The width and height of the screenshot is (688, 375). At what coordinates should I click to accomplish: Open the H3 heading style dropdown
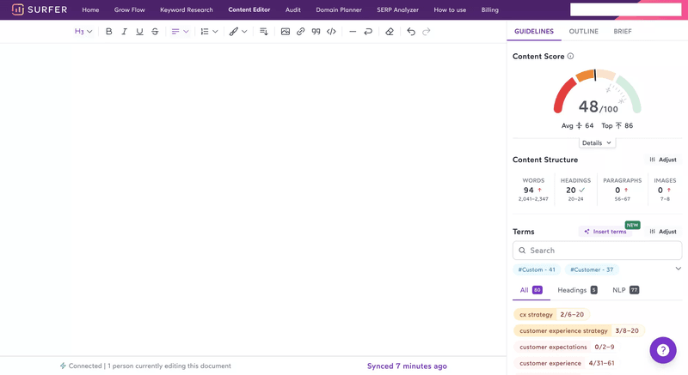click(x=83, y=32)
